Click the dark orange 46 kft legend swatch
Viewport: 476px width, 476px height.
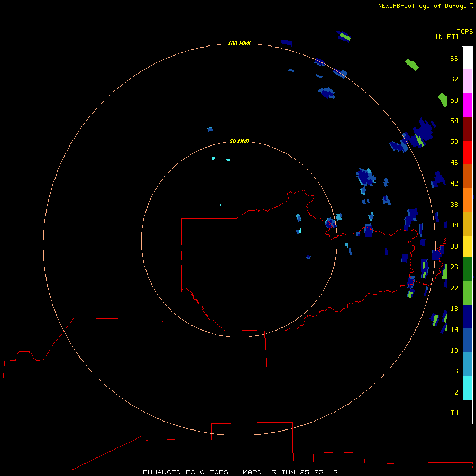click(x=467, y=176)
